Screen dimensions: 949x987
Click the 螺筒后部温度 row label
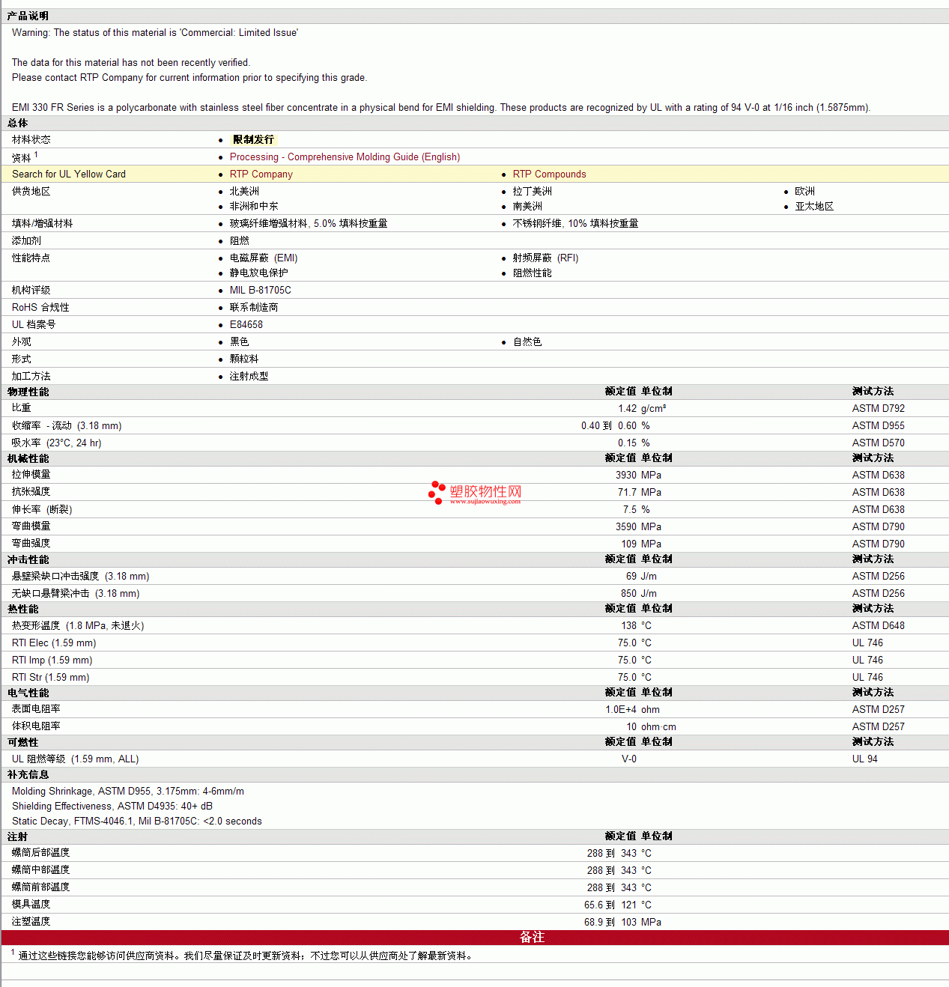[40, 852]
